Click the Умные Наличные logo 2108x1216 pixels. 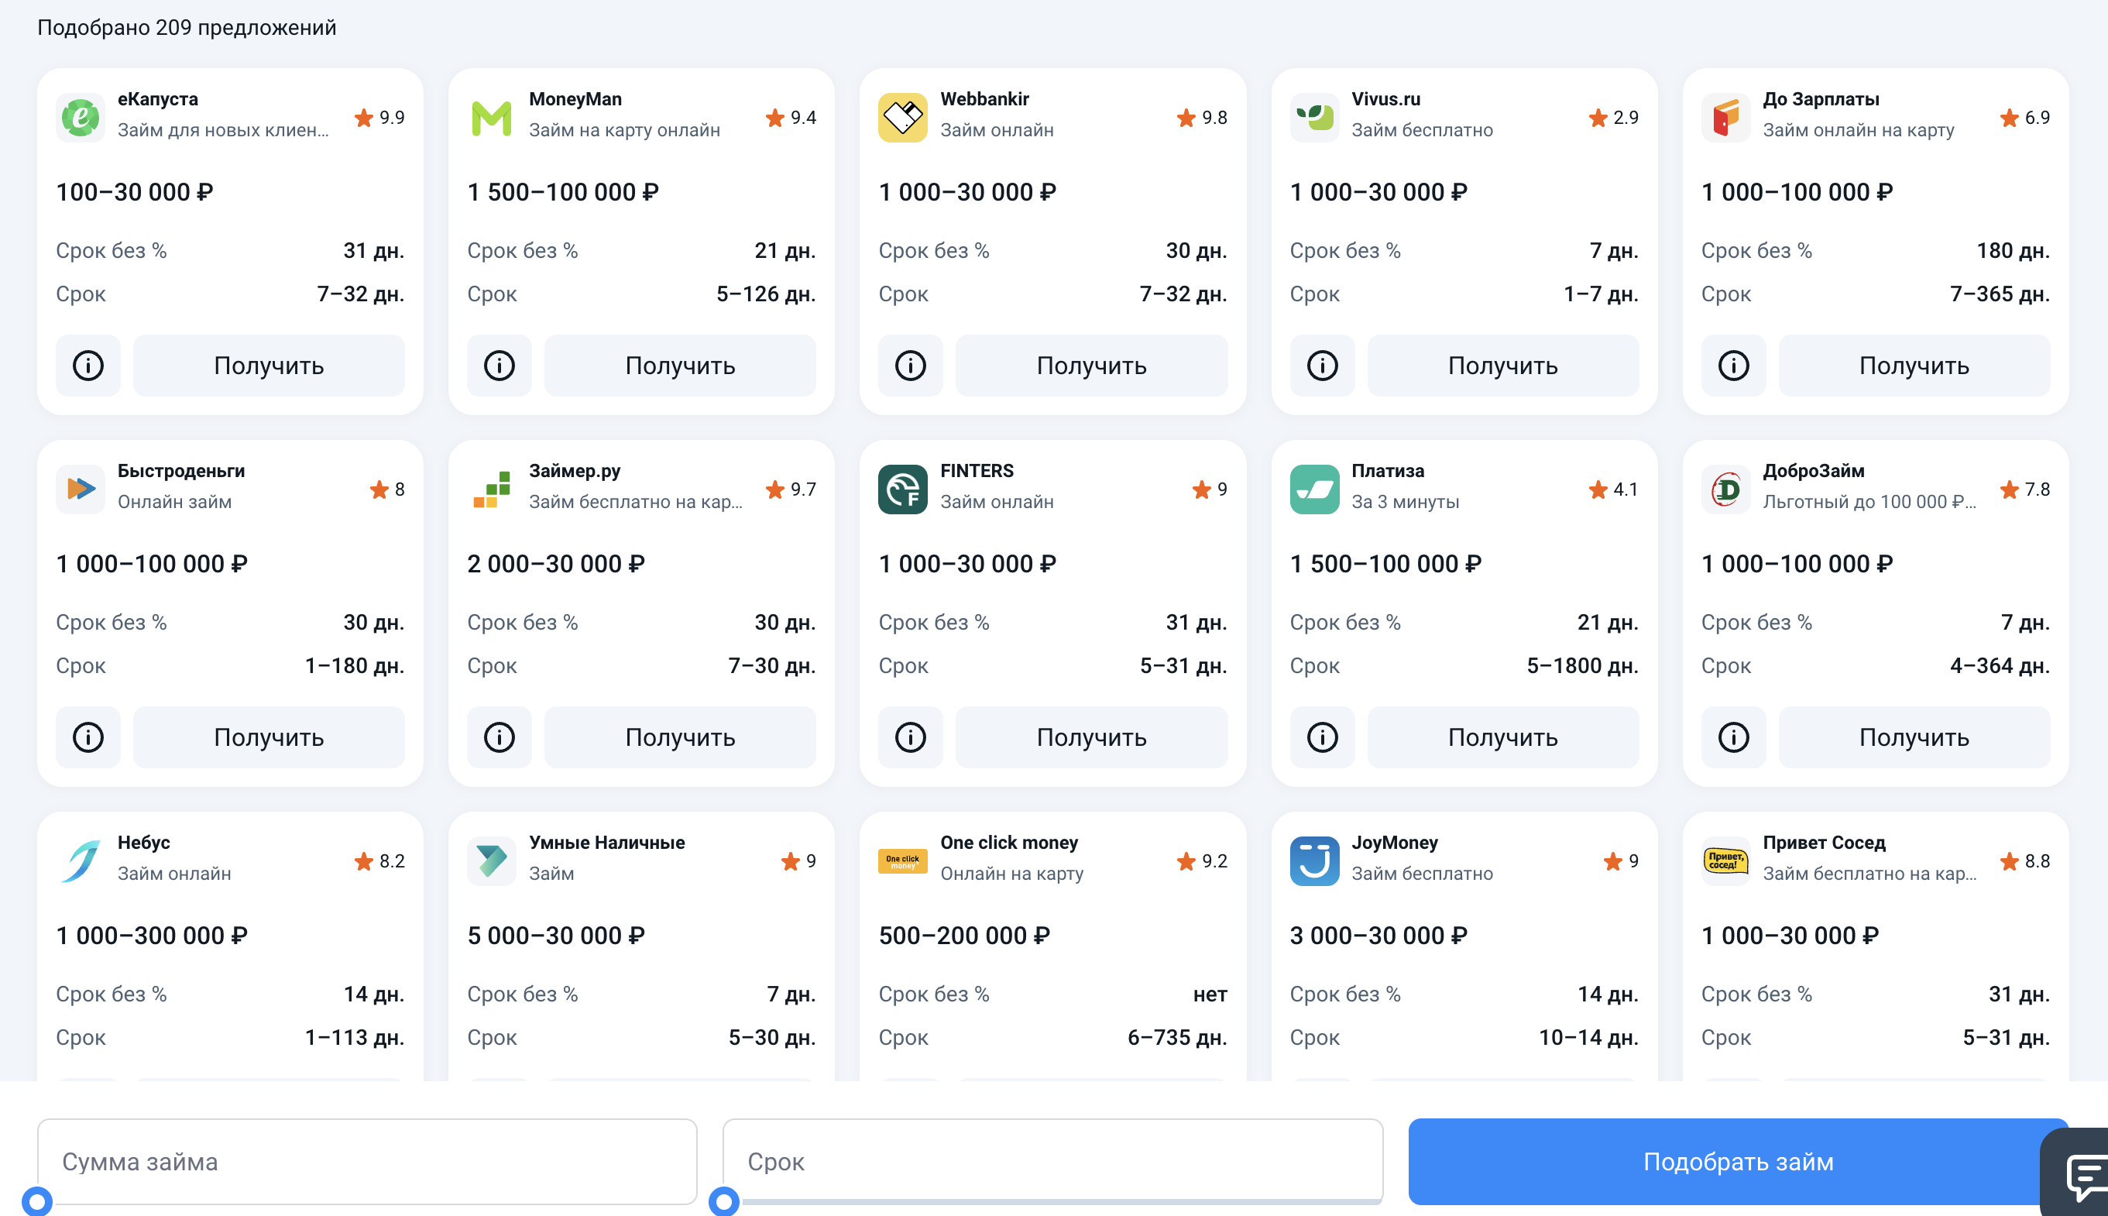tap(492, 860)
